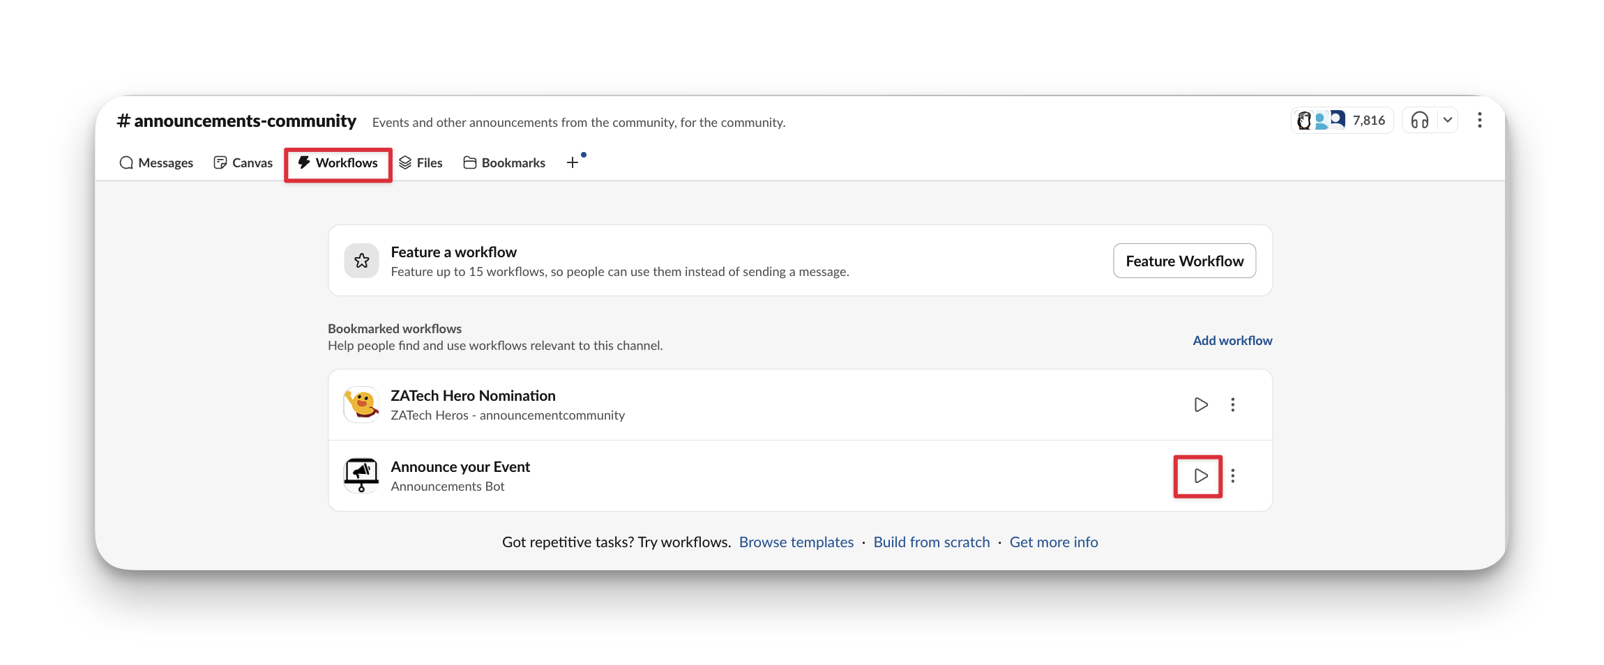Expand the huddle options chevron
This screenshot has height=665, width=1604.
point(1448,120)
